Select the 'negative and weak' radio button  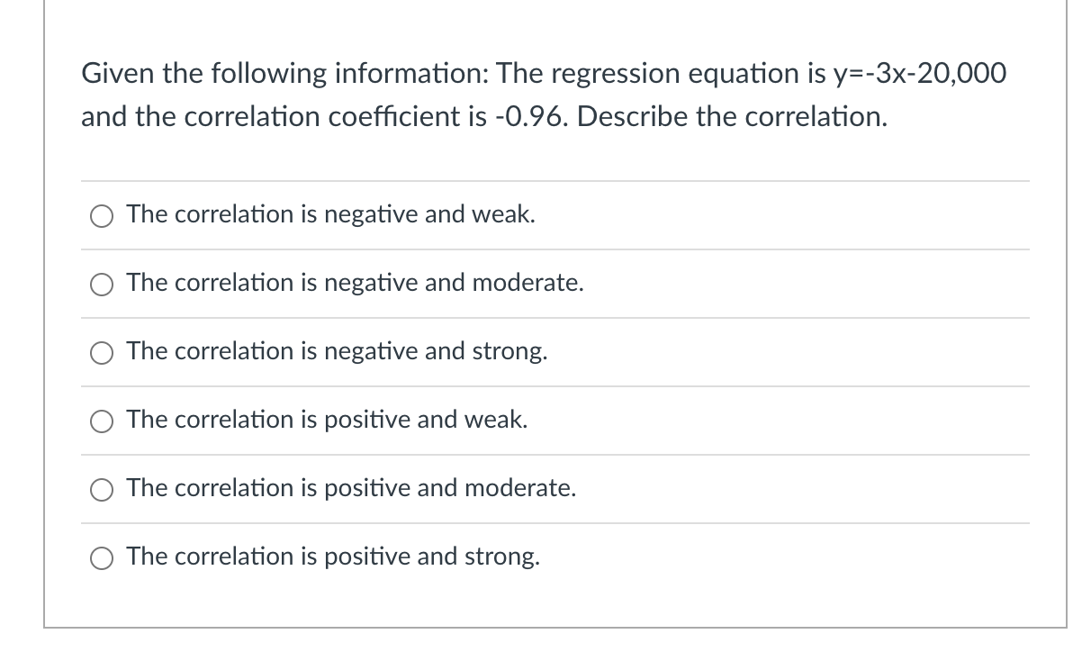click(101, 215)
